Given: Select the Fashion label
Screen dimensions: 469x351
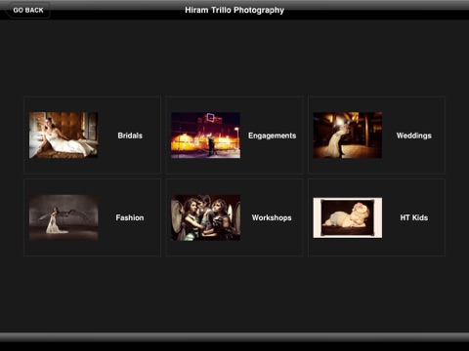Looking at the screenshot, I should click(130, 217).
